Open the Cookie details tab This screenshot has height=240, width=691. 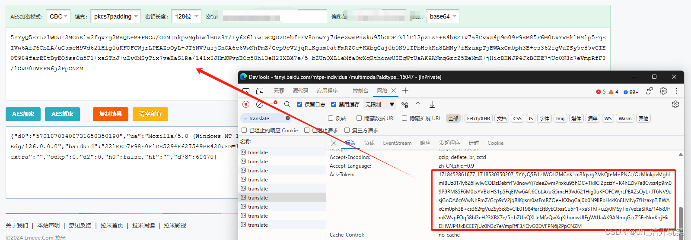(x=495, y=143)
